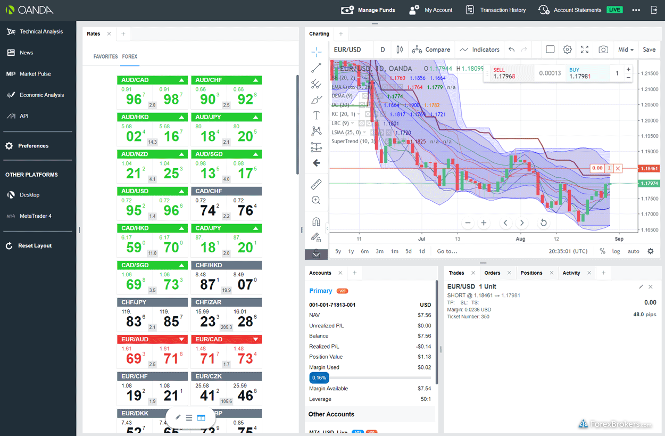Increase trade units with plus stepper
The height and width of the screenshot is (436, 665).
[x=628, y=69]
